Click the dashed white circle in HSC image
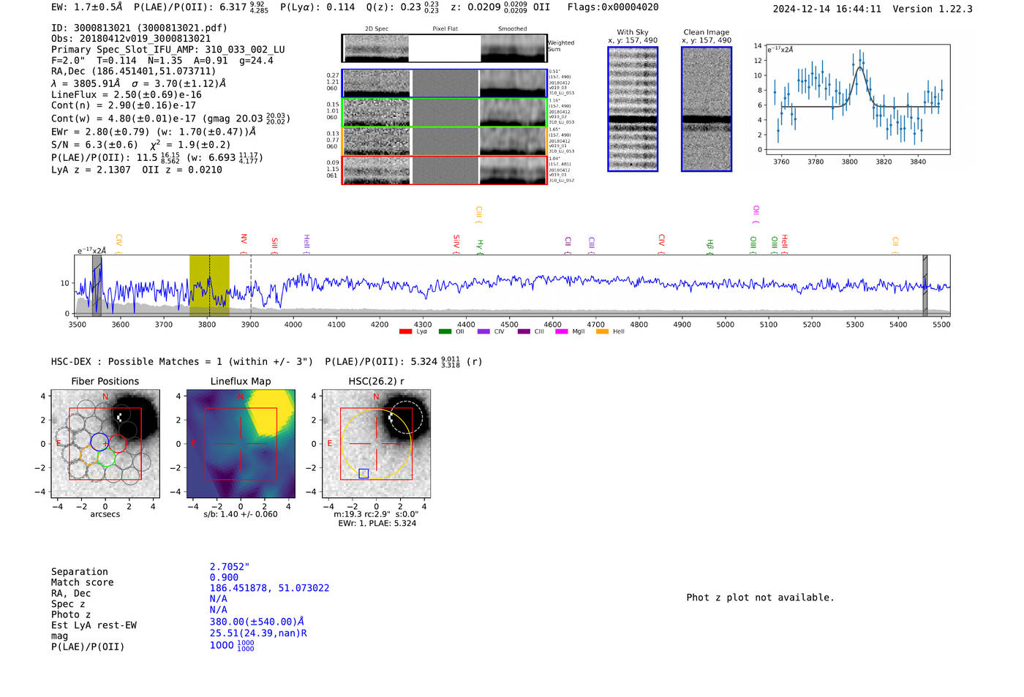Viewport: 1024px width, 697px height. click(x=405, y=417)
